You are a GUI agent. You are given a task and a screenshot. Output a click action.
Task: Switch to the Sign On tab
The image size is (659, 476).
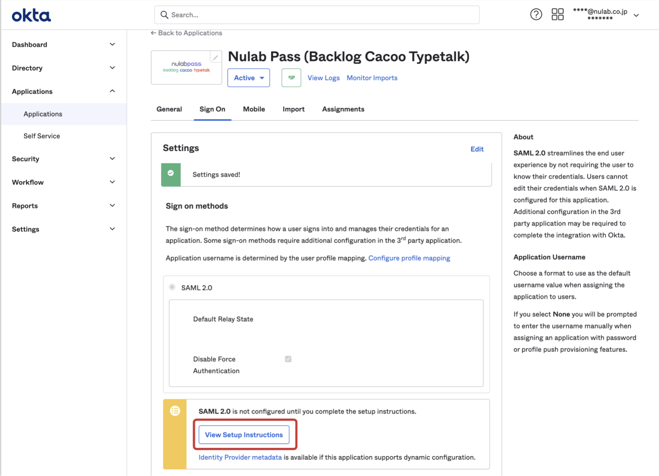point(212,109)
